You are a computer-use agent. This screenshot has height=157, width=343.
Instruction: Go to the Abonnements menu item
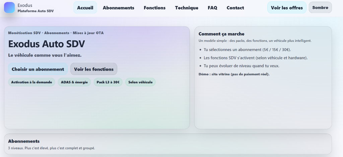pos(118,8)
